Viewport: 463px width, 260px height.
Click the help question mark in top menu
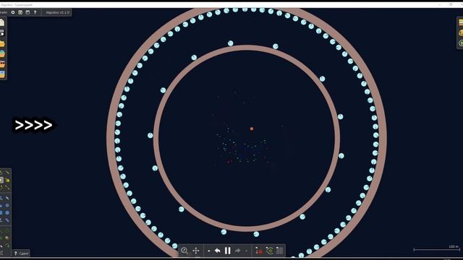pos(35,12)
